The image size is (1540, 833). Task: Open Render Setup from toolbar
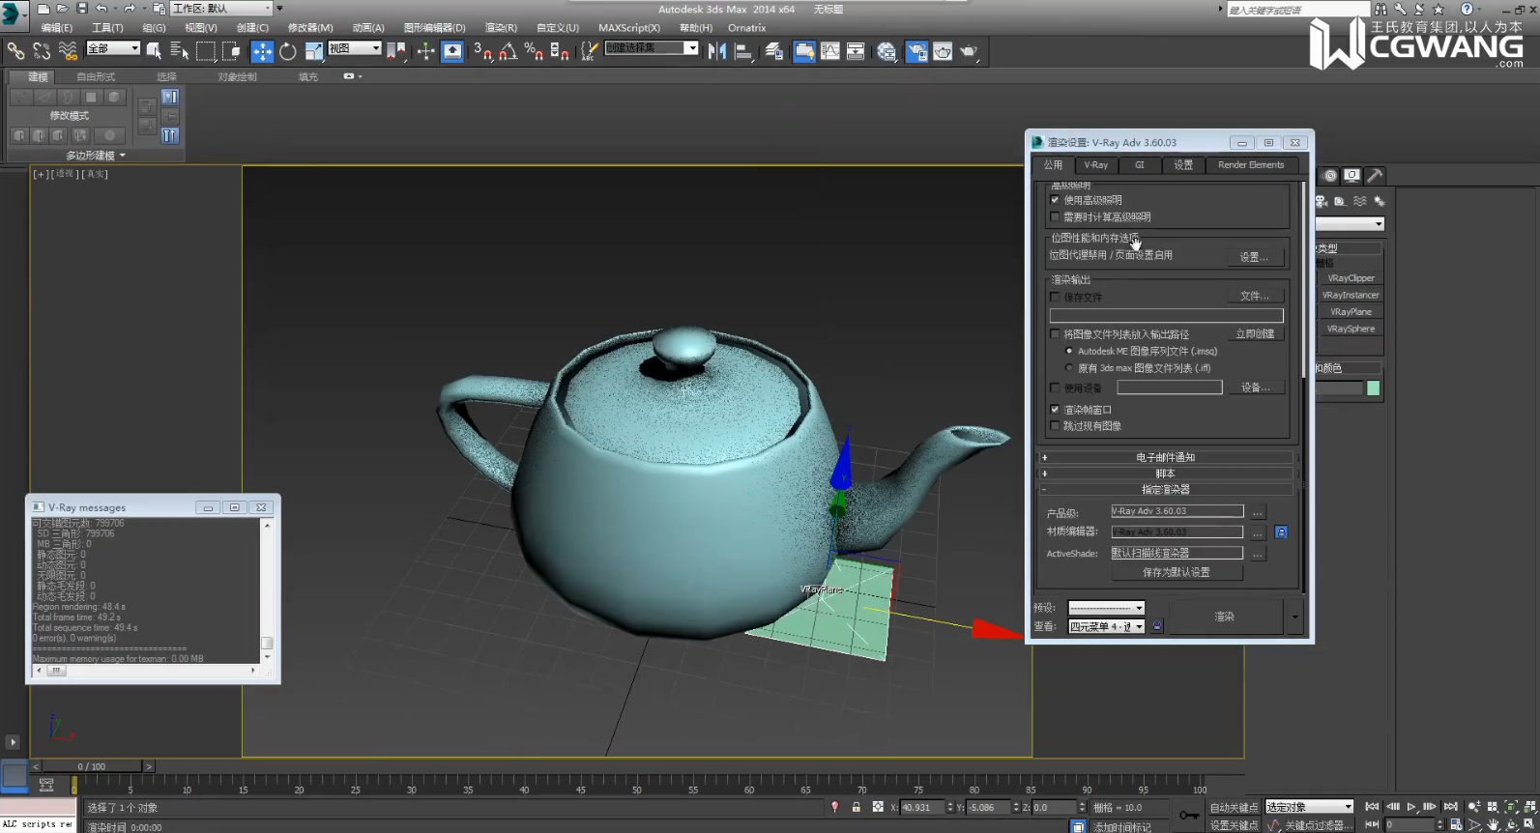pyautogui.click(x=916, y=51)
